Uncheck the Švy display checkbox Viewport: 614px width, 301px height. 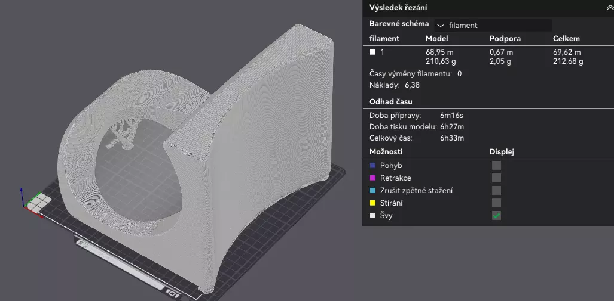496,216
